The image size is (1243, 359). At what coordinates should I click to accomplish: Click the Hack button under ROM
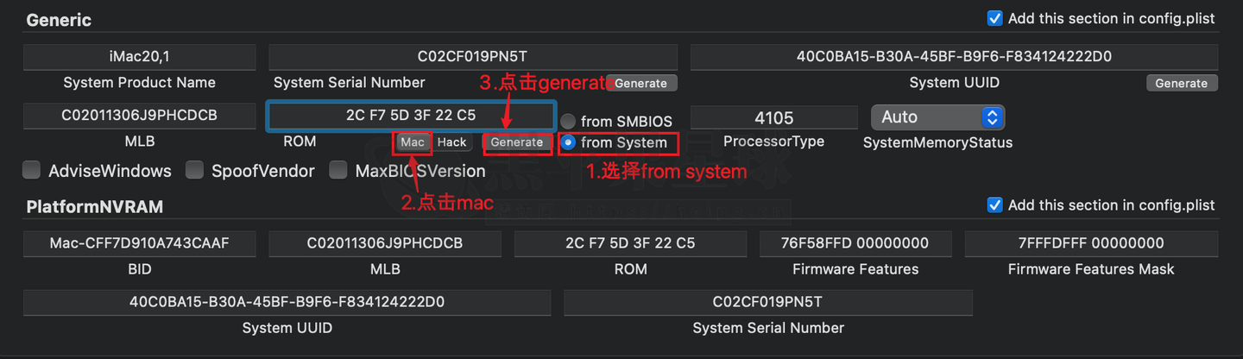(x=451, y=142)
